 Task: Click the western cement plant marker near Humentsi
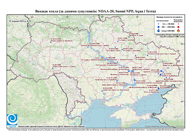click(53, 68)
